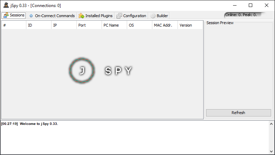Click the Online/Peak status indicator
This screenshot has width=275, height=155.
pos(241,15)
